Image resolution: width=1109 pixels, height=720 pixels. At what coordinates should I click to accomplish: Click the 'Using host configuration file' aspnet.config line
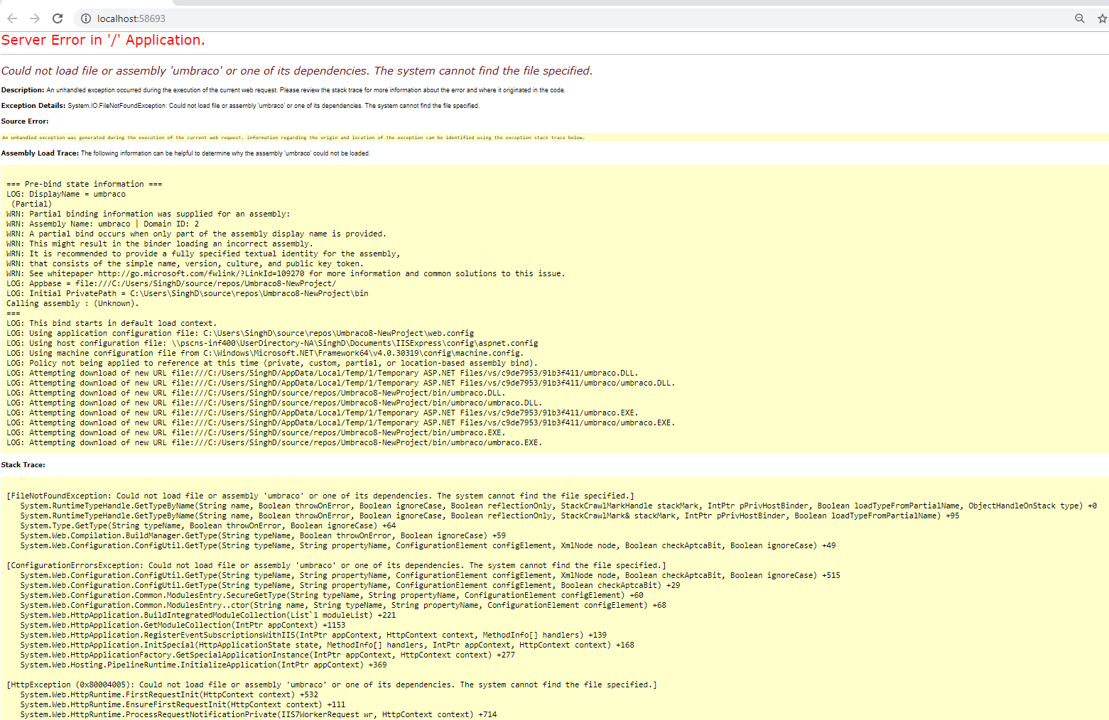click(272, 343)
